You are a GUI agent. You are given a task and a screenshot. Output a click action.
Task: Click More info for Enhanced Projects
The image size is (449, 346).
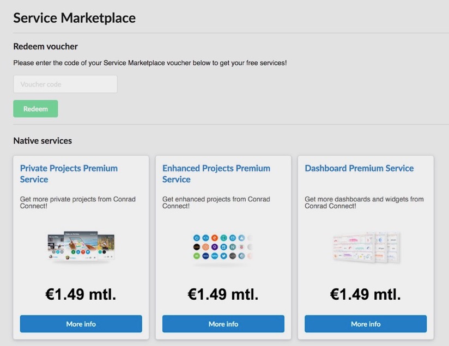point(223,324)
